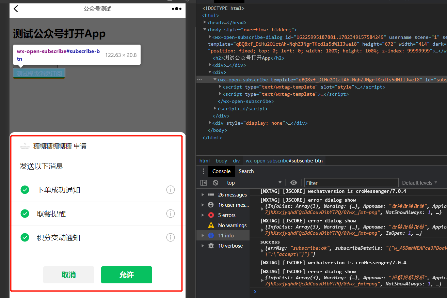
Task: Click the green 允许 button
Action: coord(127,275)
